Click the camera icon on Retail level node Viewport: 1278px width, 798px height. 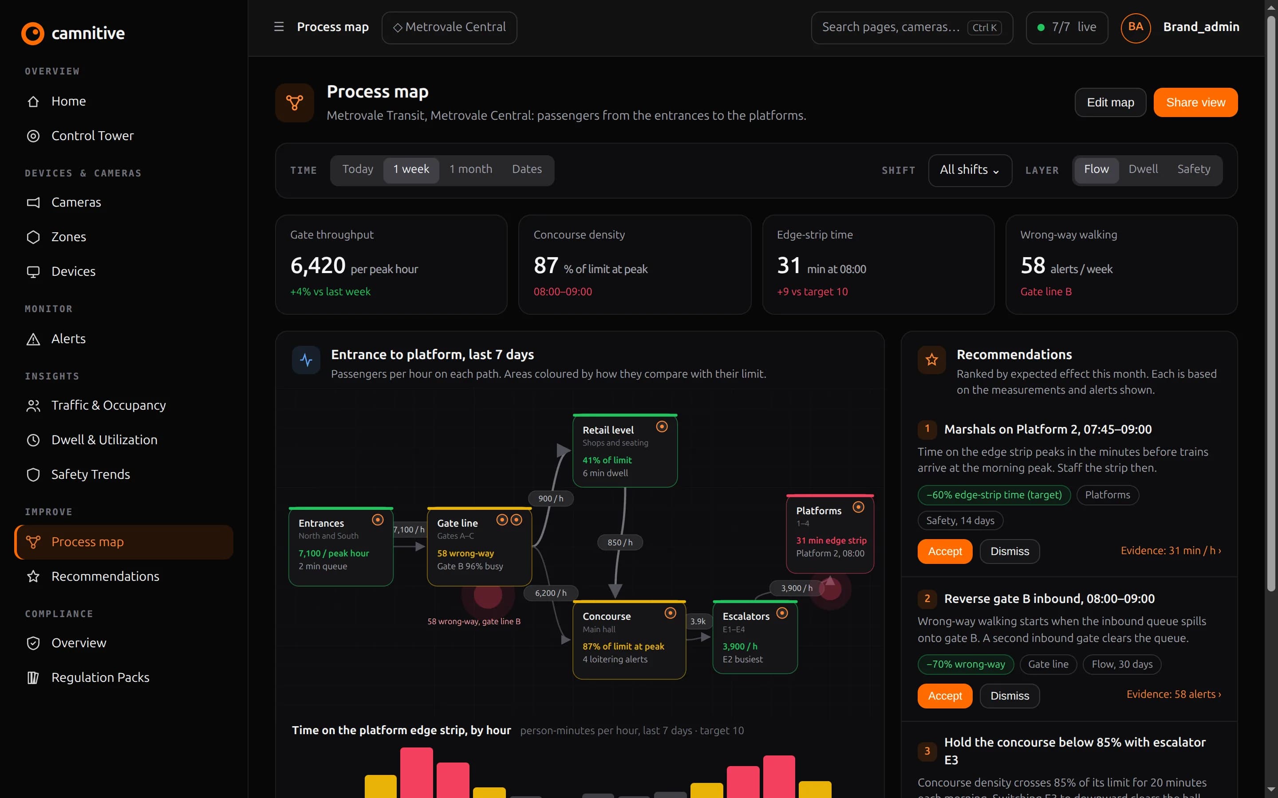click(662, 426)
